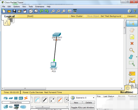Click the Add Simple PDU envelope

pyautogui.click(x=132, y=74)
